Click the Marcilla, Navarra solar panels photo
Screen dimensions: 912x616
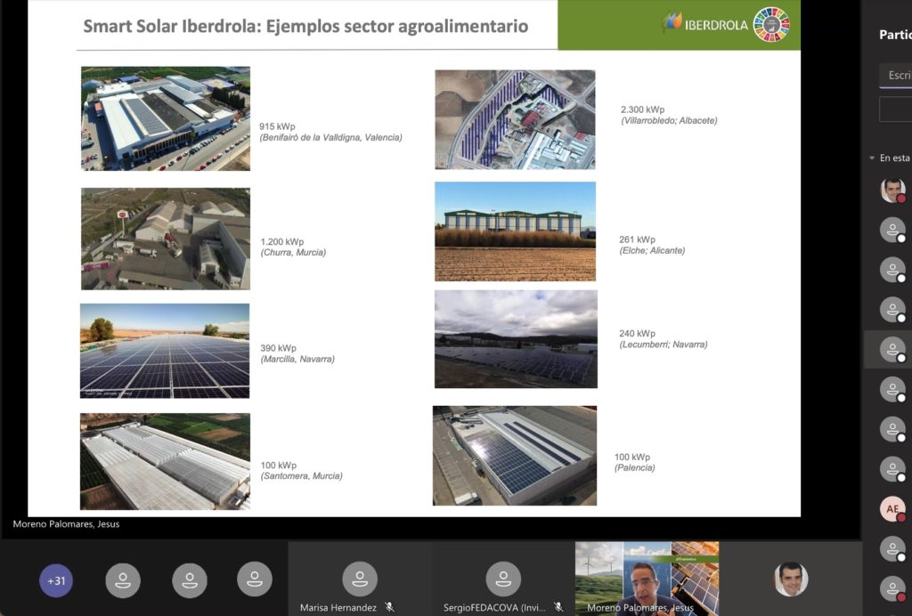pyautogui.click(x=165, y=351)
